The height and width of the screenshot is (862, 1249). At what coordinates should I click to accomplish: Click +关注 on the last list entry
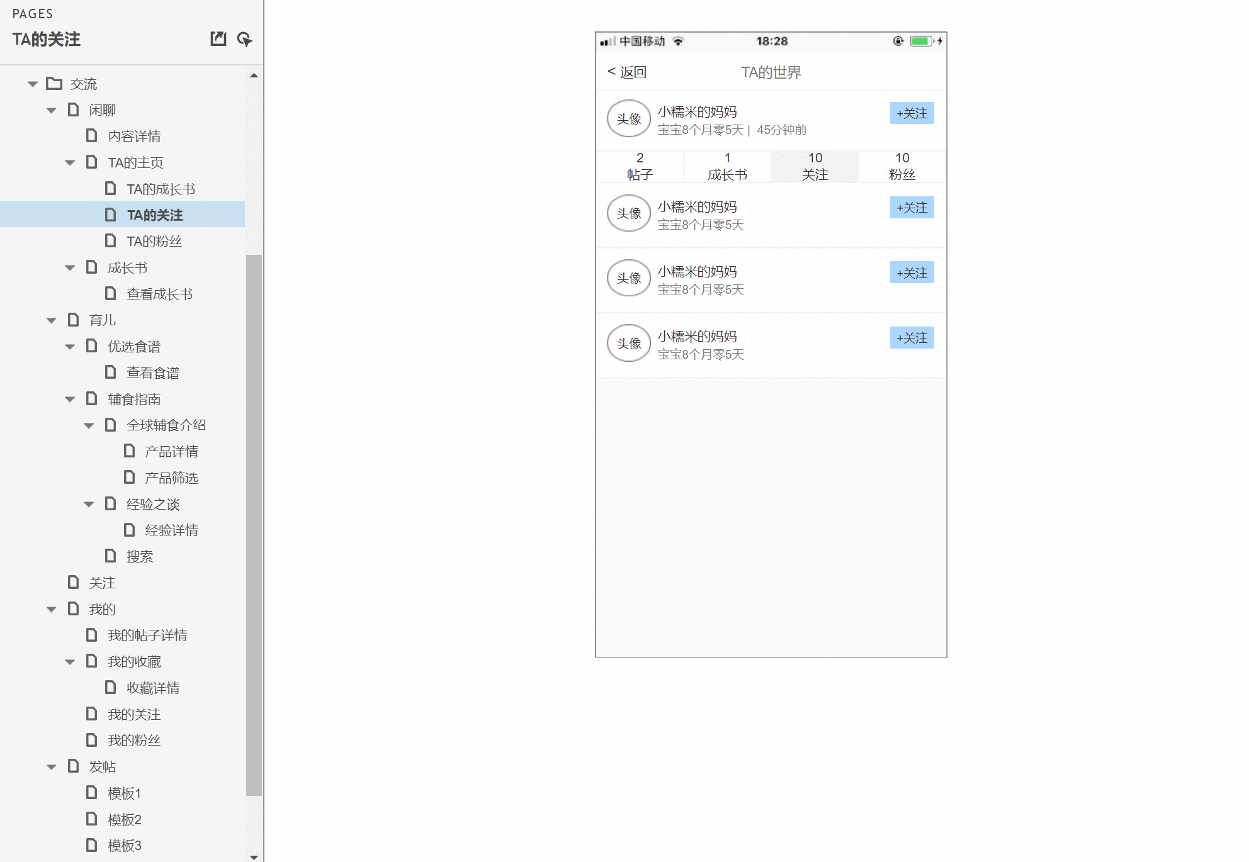(x=912, y=338)
